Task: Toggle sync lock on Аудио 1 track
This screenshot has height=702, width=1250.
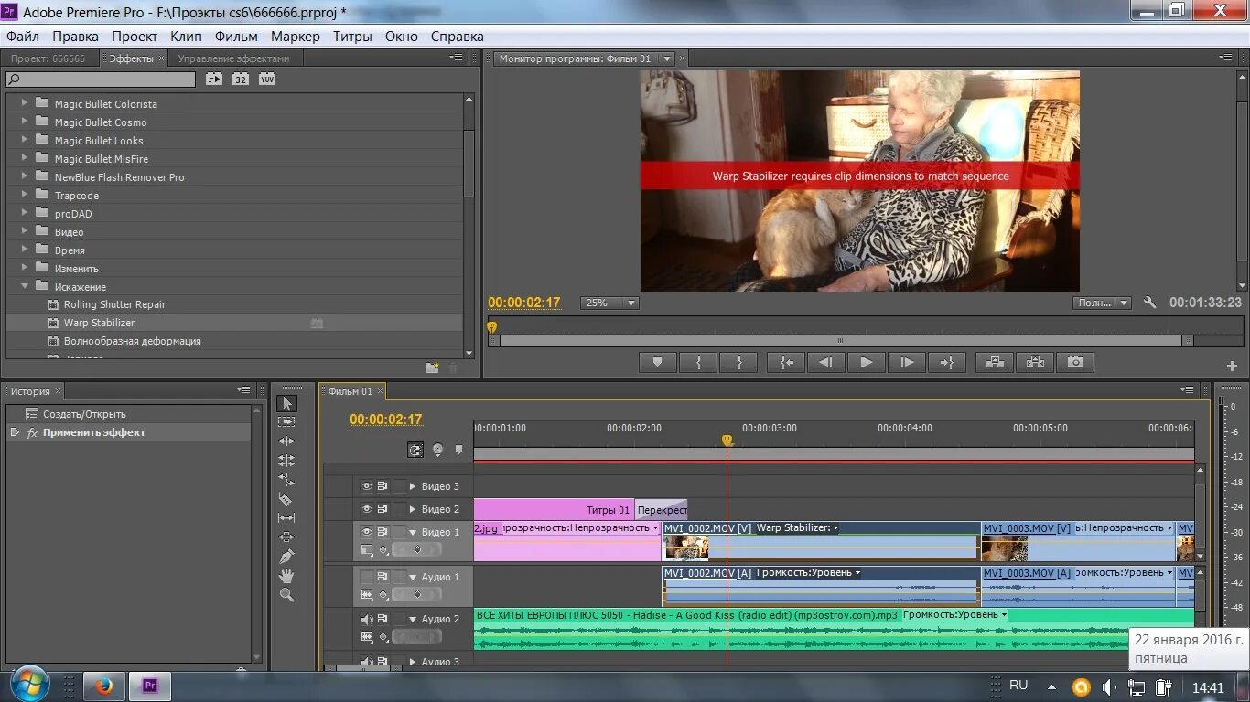Action: click(383, 577)
